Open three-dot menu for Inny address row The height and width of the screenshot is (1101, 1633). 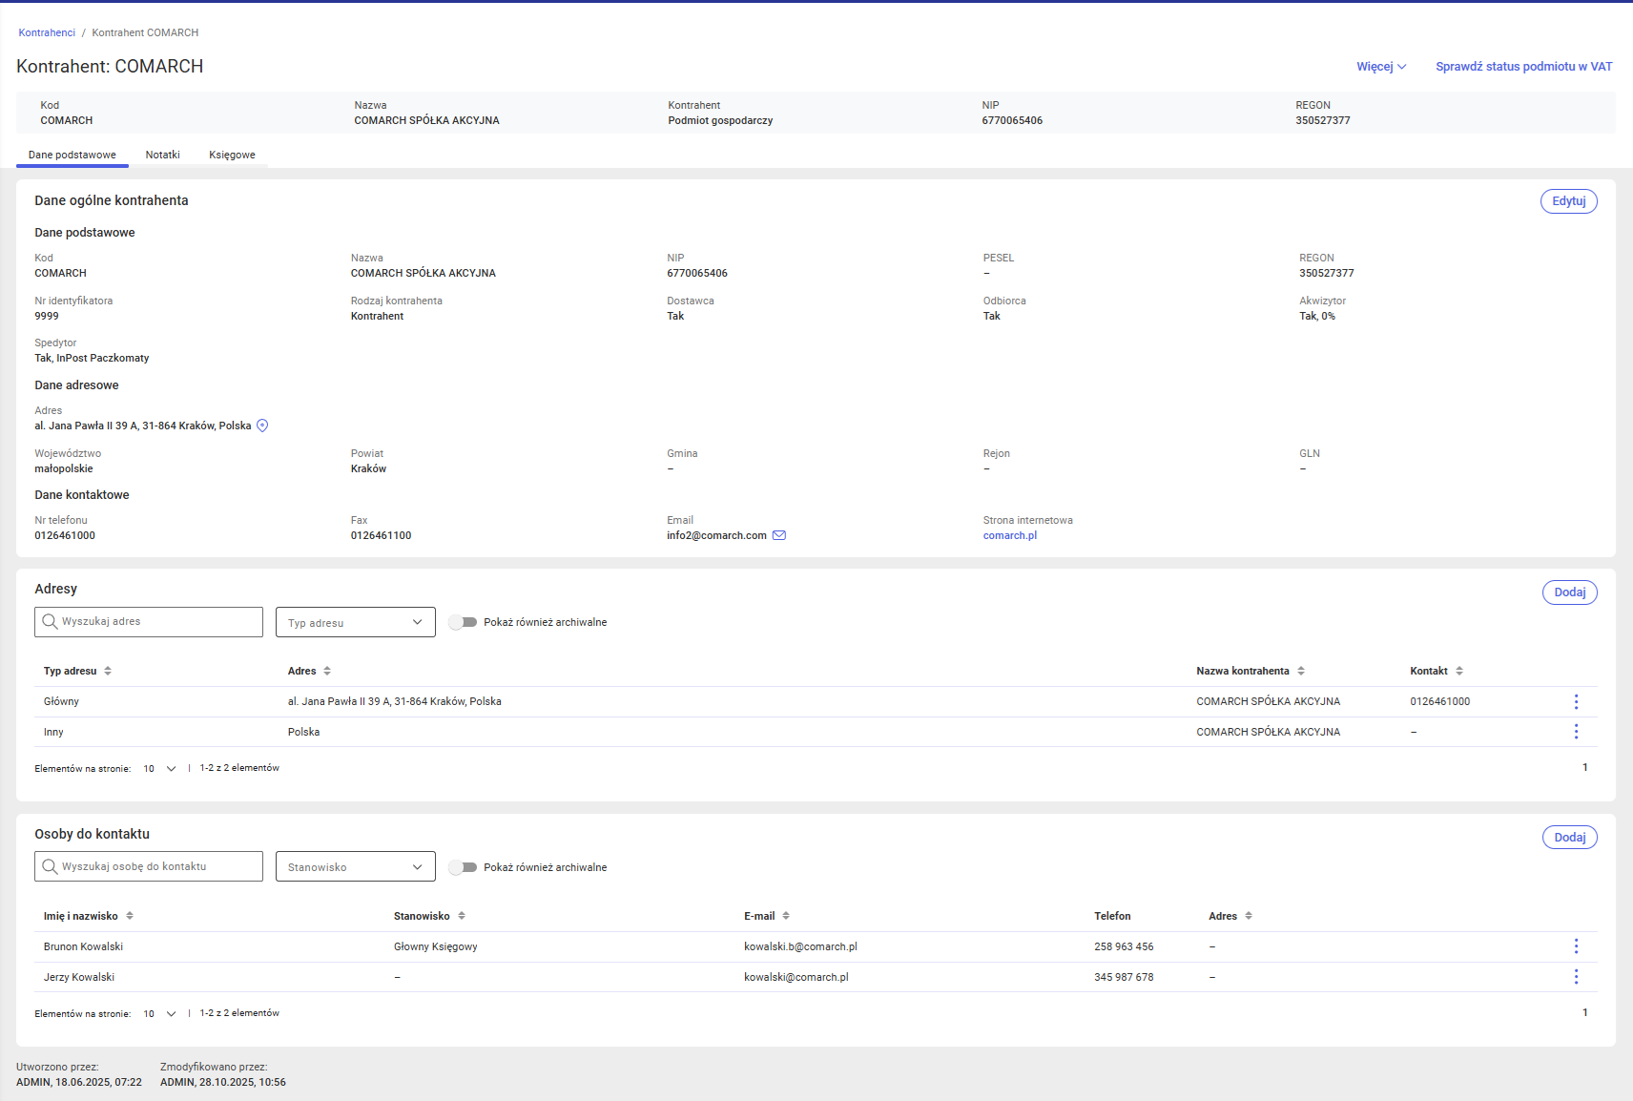point(1576,732)
